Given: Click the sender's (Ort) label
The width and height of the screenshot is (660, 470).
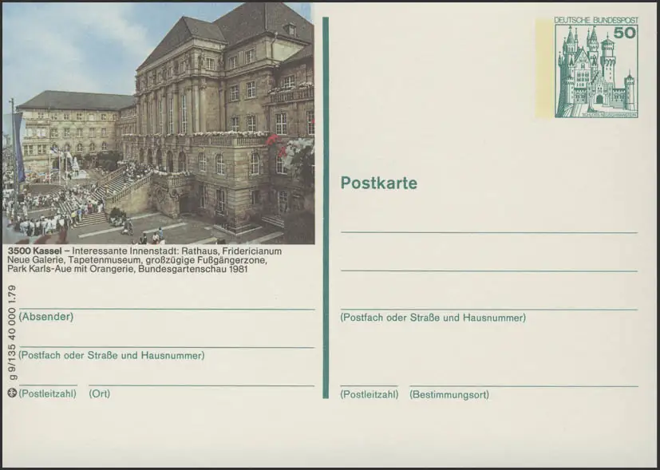Looking at the screenshot, I should (x=99, y=393).
